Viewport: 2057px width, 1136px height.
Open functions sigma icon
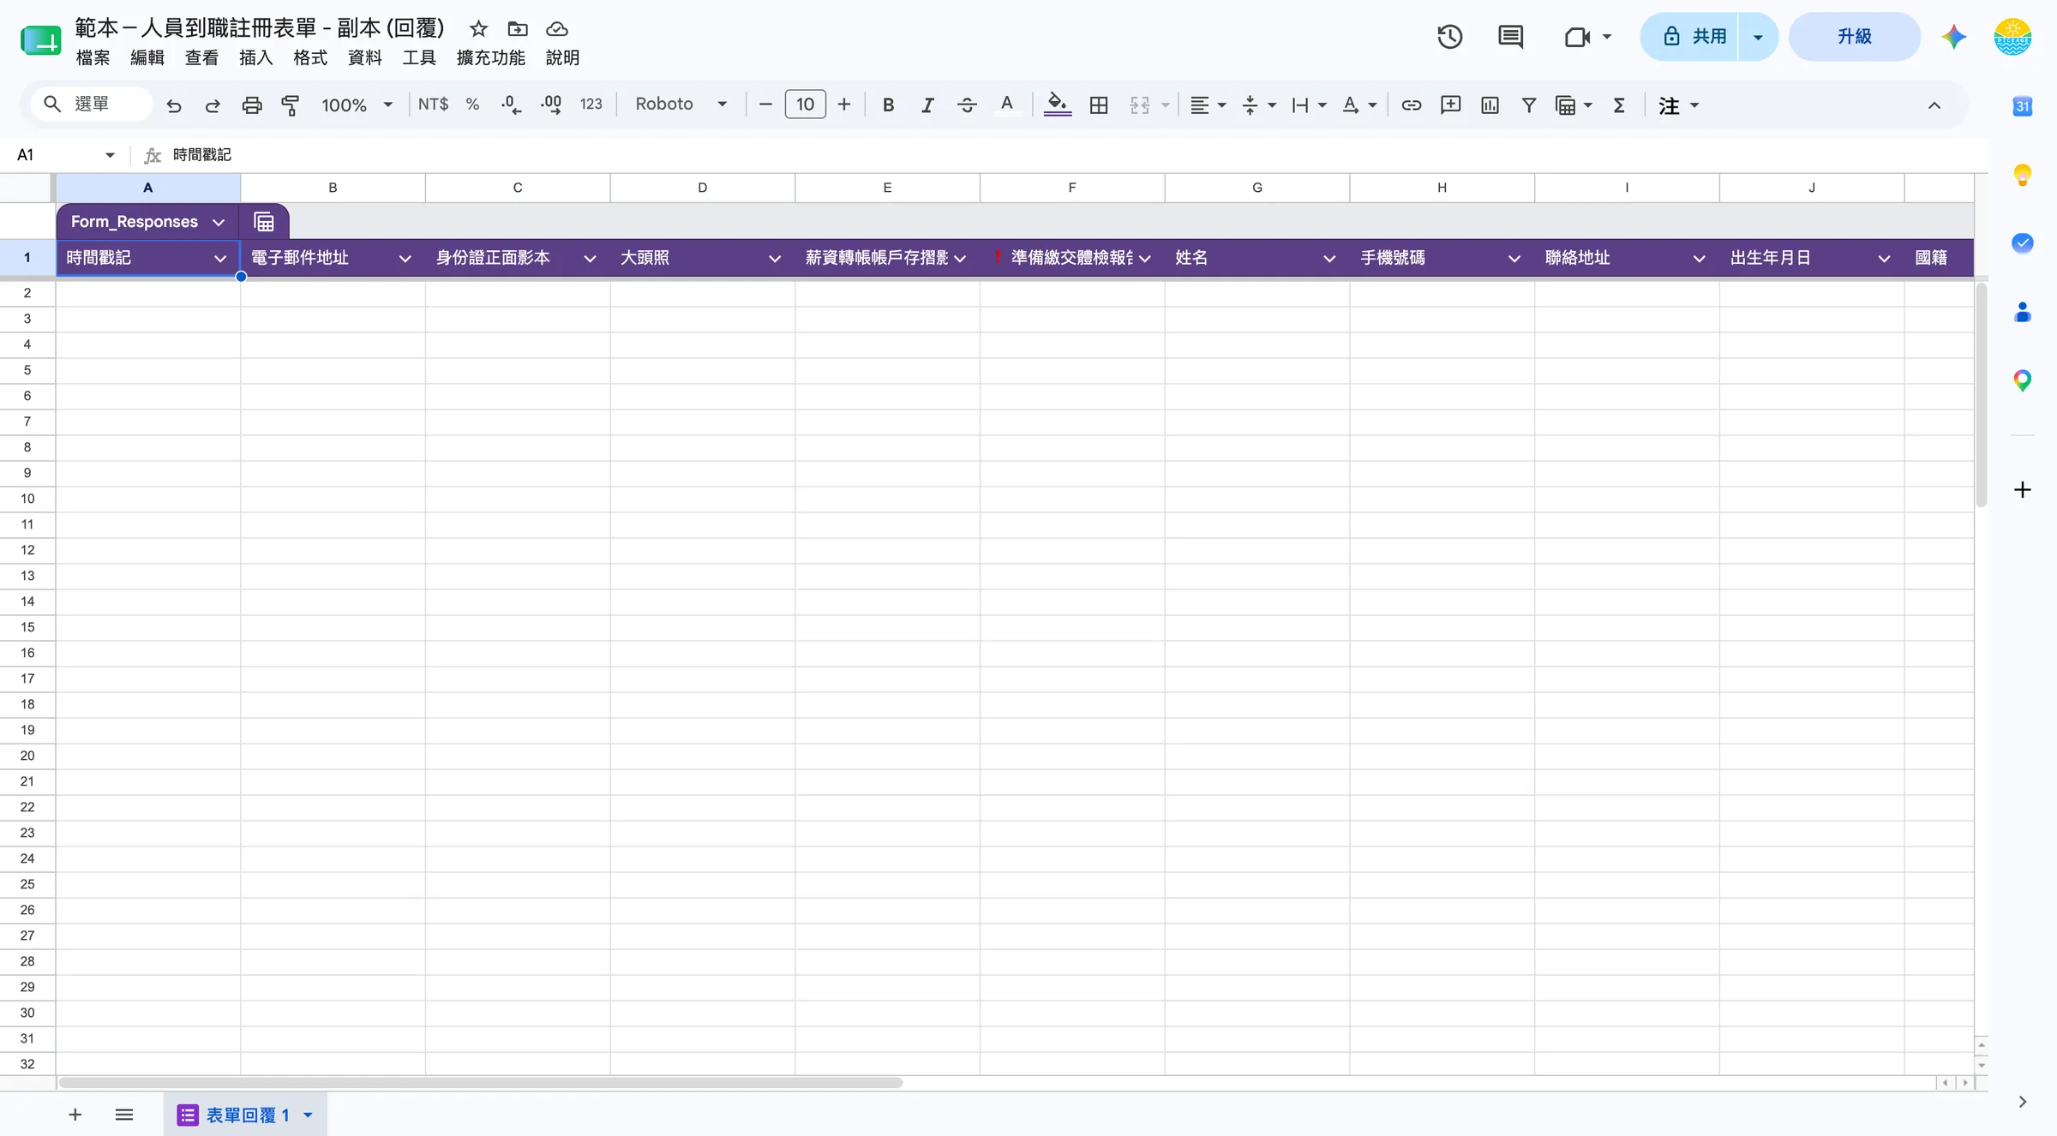click(1619, 105)
